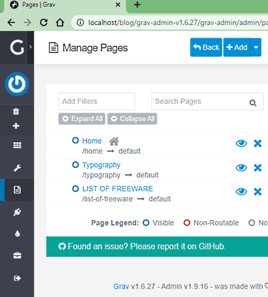Open the Themes droplet icon

coord(17,233)
